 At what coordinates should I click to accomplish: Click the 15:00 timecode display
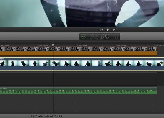point(105,36)
